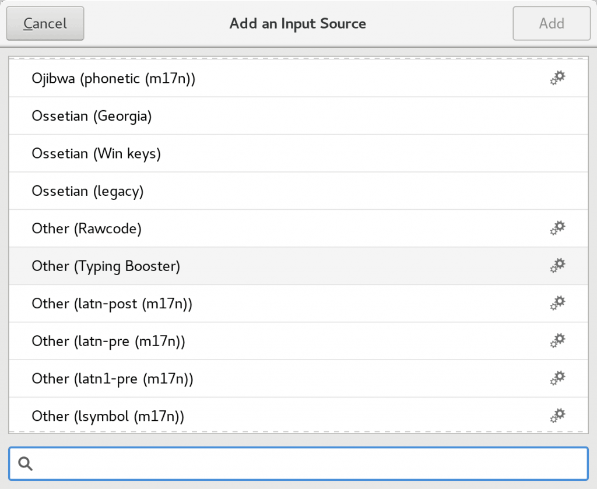Select Other (latn-post (m17n)) row
597x489 pixels.
(112, 304)
